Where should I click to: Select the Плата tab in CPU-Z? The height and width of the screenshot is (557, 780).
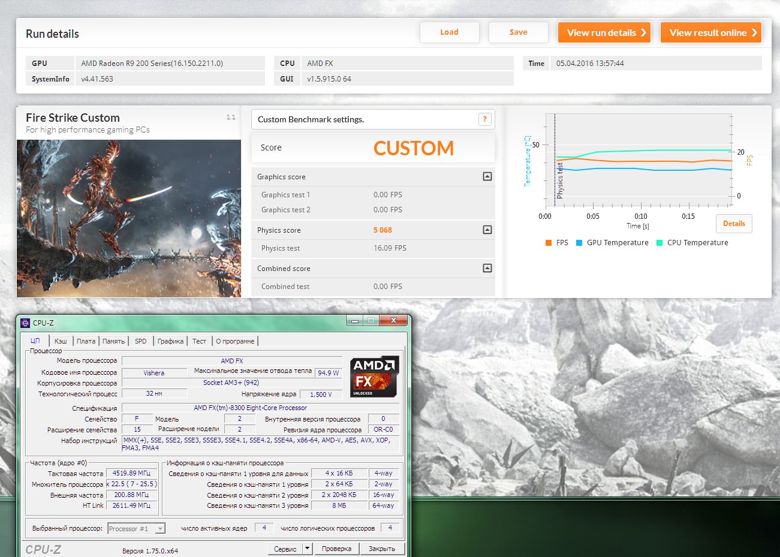click(86, 341)
